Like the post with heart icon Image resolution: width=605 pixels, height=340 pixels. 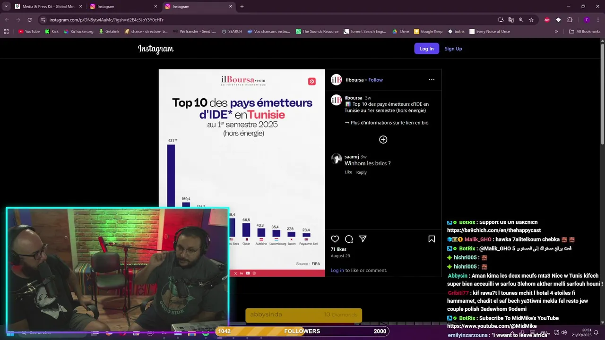point(335,239)
